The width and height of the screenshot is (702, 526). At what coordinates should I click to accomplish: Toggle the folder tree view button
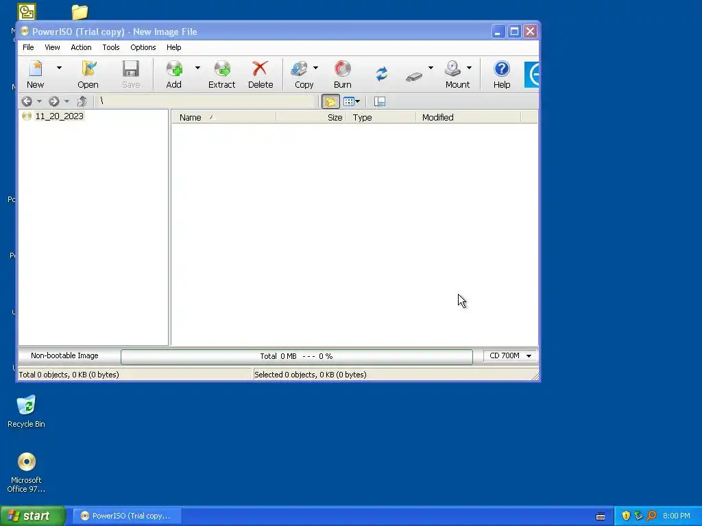click(x=330, y=101)
